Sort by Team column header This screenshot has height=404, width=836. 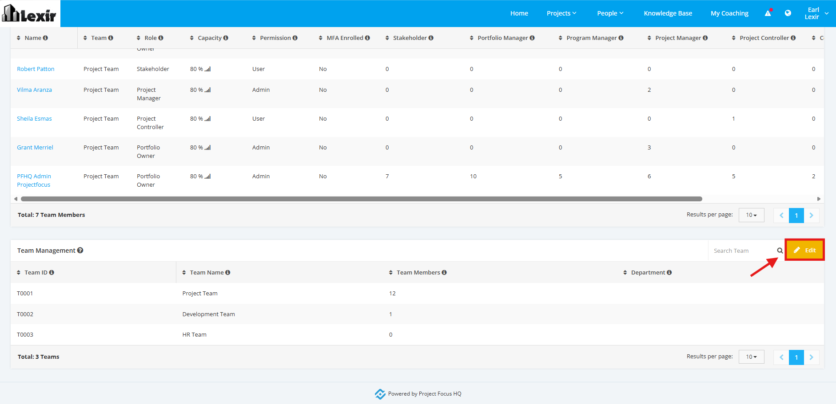click(x=99, y=38)
